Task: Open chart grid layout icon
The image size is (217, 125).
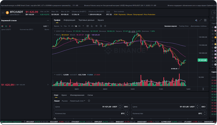Action: tap(205, 20)
